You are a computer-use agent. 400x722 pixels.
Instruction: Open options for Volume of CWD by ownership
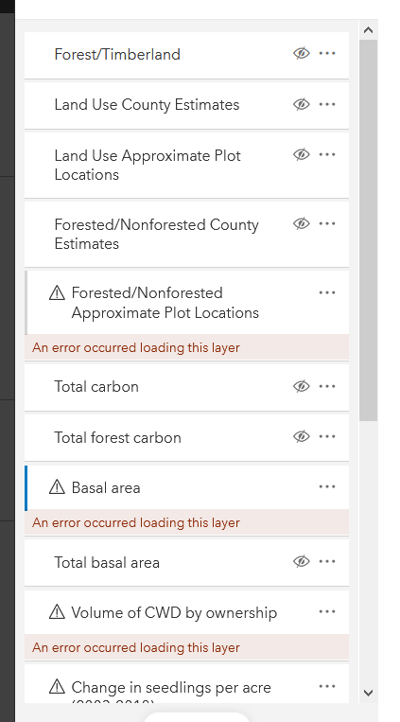pyautogui.click(x=327, y=612)
